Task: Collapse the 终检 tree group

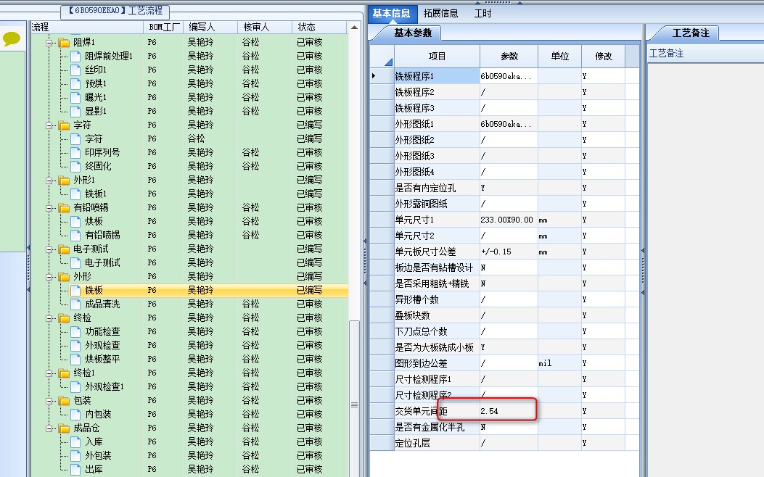Action: (49, 318)
